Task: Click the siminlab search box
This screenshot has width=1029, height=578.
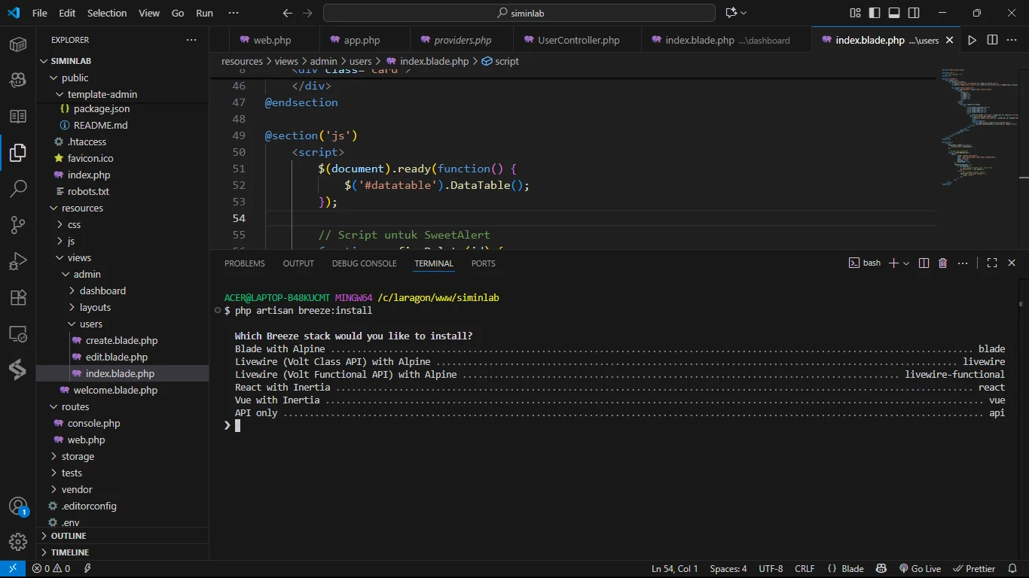Action: (519, 13)
